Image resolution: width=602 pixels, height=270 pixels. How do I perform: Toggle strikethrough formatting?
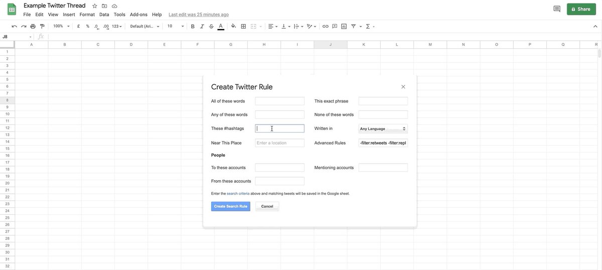211,26
